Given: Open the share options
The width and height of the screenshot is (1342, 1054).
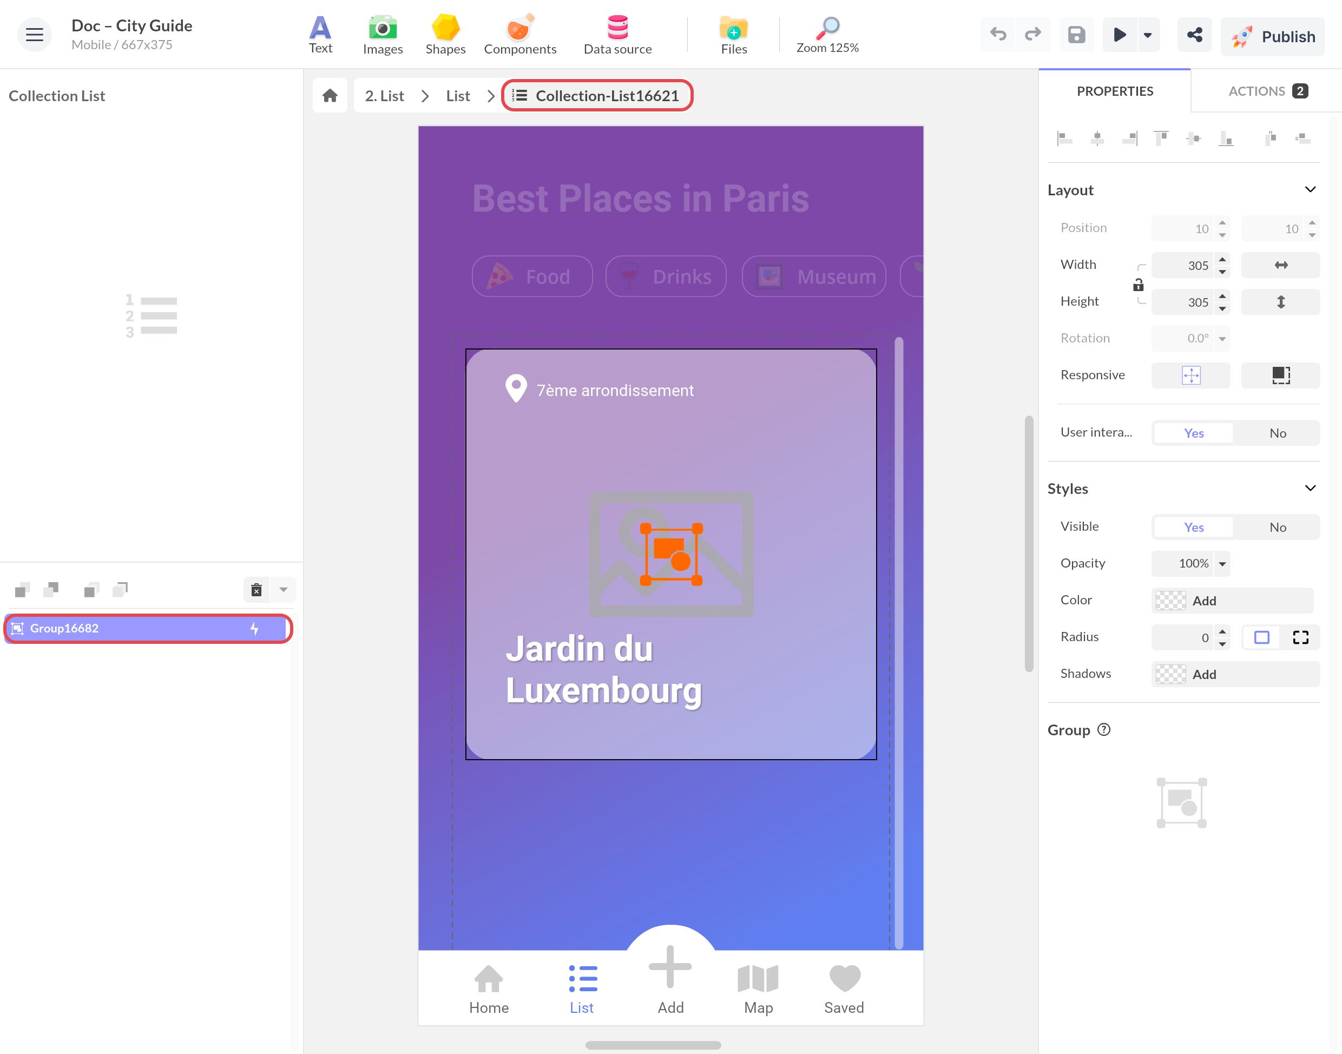Looking at the screenshot, I should coord(1194,35).
